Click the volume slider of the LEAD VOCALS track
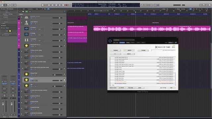212x119 pixels. coord(57,23)
